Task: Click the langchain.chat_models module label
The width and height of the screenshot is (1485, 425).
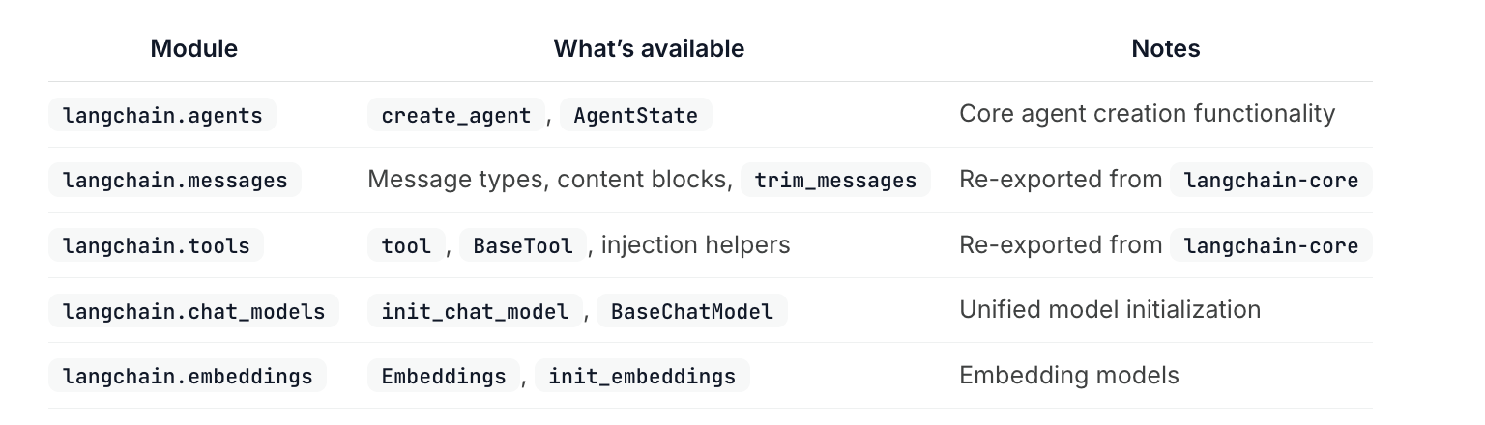Action: coord(193,311)
